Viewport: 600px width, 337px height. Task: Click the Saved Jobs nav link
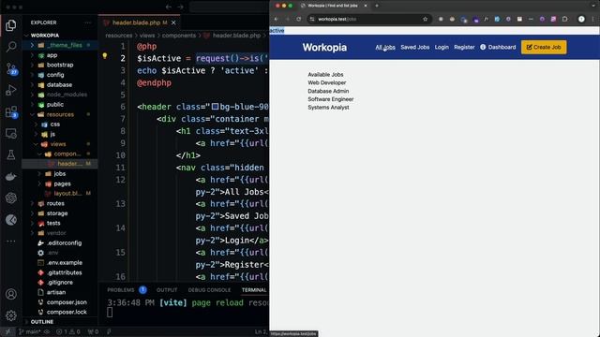click(x=414, y=47)
